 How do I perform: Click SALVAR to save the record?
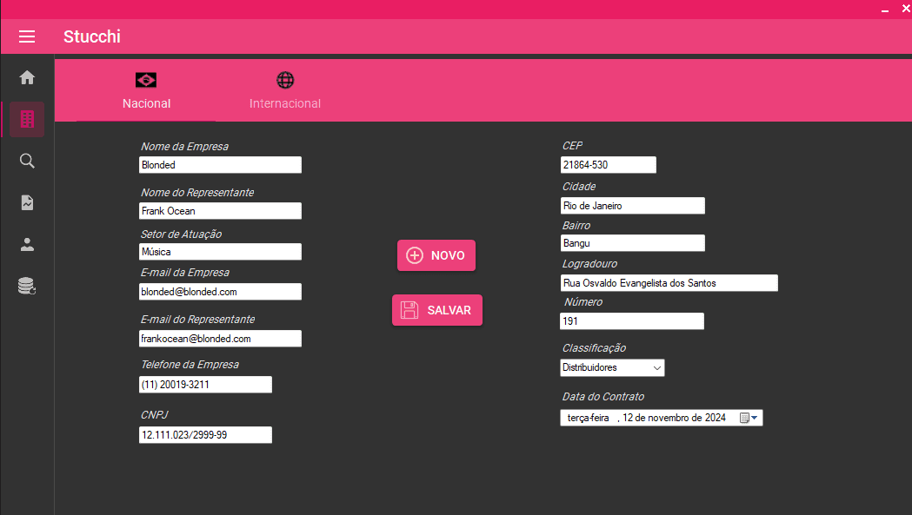436,310
